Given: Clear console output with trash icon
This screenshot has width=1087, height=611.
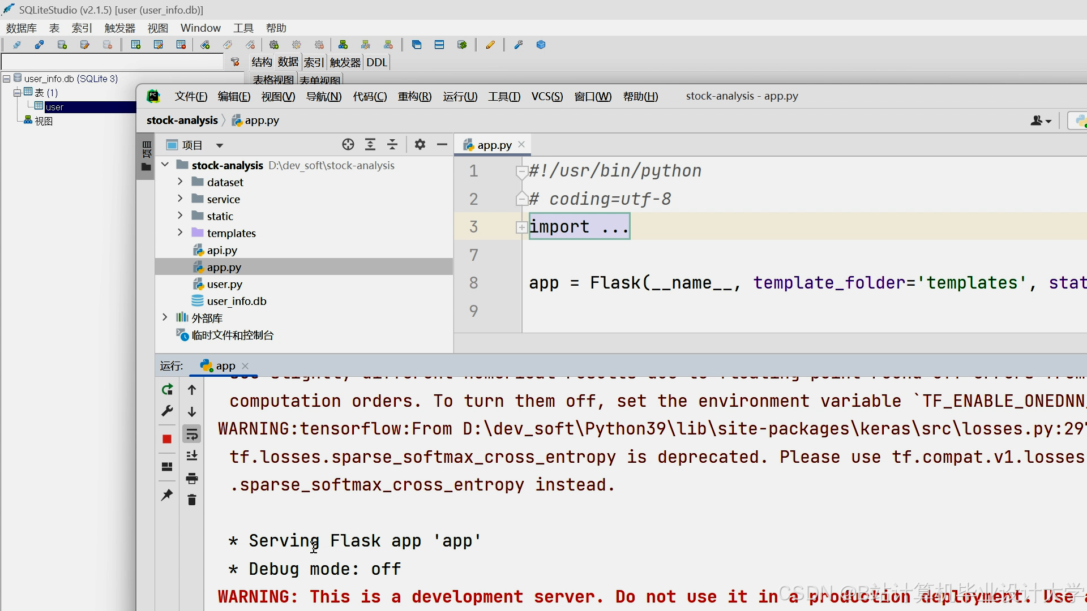Looking at the screenshot, I should (192, 500).
